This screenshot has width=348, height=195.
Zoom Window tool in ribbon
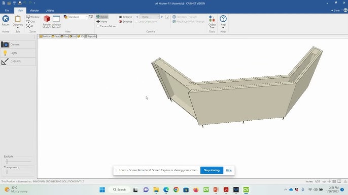click(32, 17)
